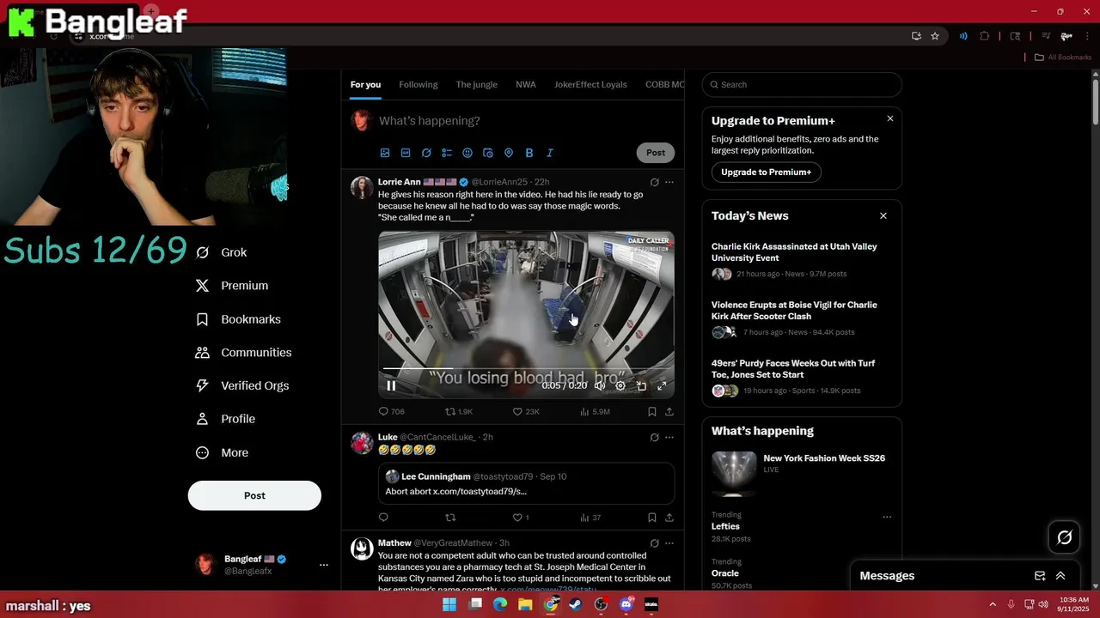1100x618 pixels.
Task: Bookmark this page with star icon
Action: point(935,36)
